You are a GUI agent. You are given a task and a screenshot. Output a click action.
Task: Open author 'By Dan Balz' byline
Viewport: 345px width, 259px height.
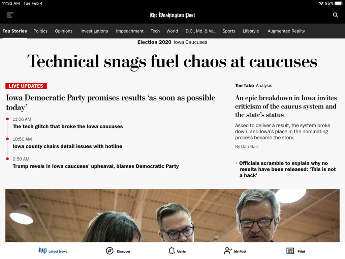[247, 146]
